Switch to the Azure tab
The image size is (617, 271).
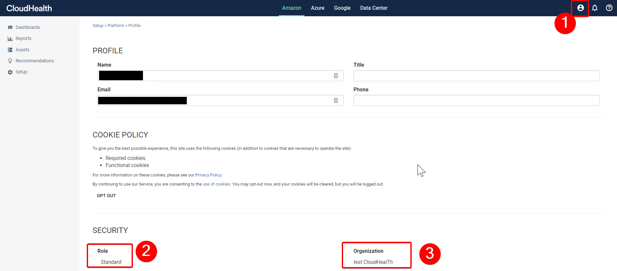317,8
